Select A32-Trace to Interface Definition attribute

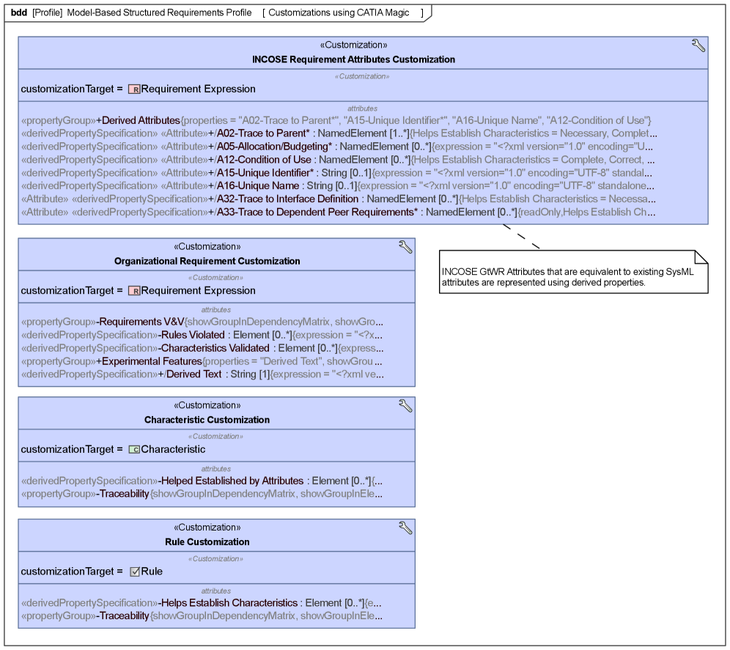pyautogui.click(x=339, y=199)
